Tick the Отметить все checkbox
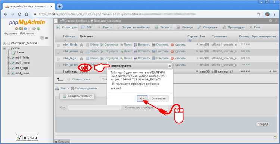280x144 pixels. (x=69, y=79)
